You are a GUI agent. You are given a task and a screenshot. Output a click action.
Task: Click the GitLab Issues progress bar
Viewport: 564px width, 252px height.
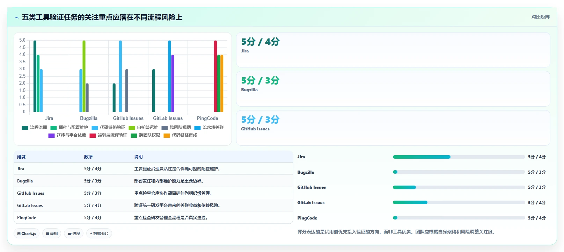[459, 202]
